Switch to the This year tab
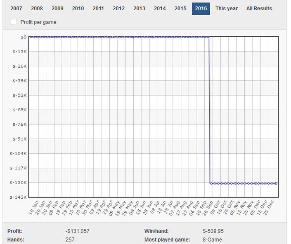This screenshot has width=291, height=244. (x=227, y=9)
